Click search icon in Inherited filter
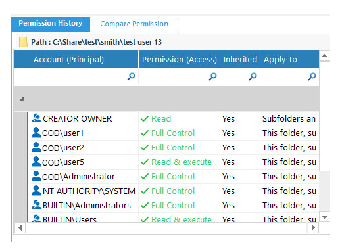This screenshot has height=251, width=342. (253, 76)
